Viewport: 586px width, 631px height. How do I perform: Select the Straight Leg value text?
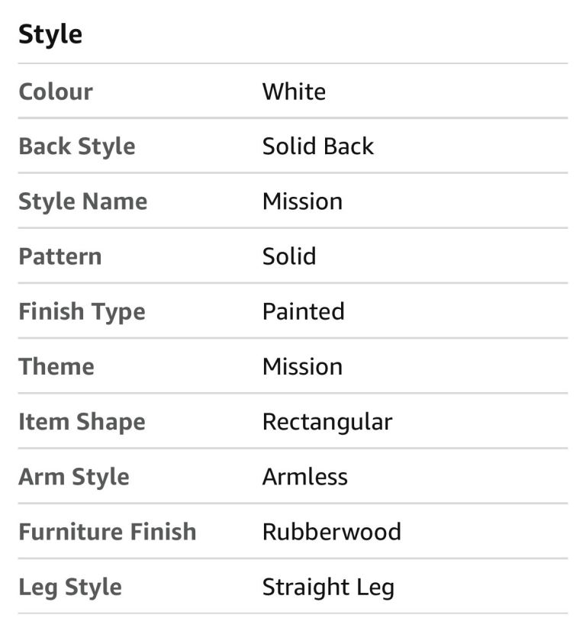(x=328, y=587)
